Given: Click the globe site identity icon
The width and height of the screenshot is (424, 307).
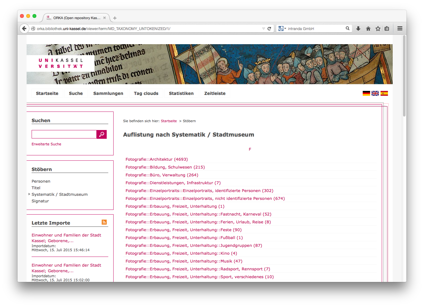Looking at the screenshot, I should pyautogui.click(x=33, y=29).
